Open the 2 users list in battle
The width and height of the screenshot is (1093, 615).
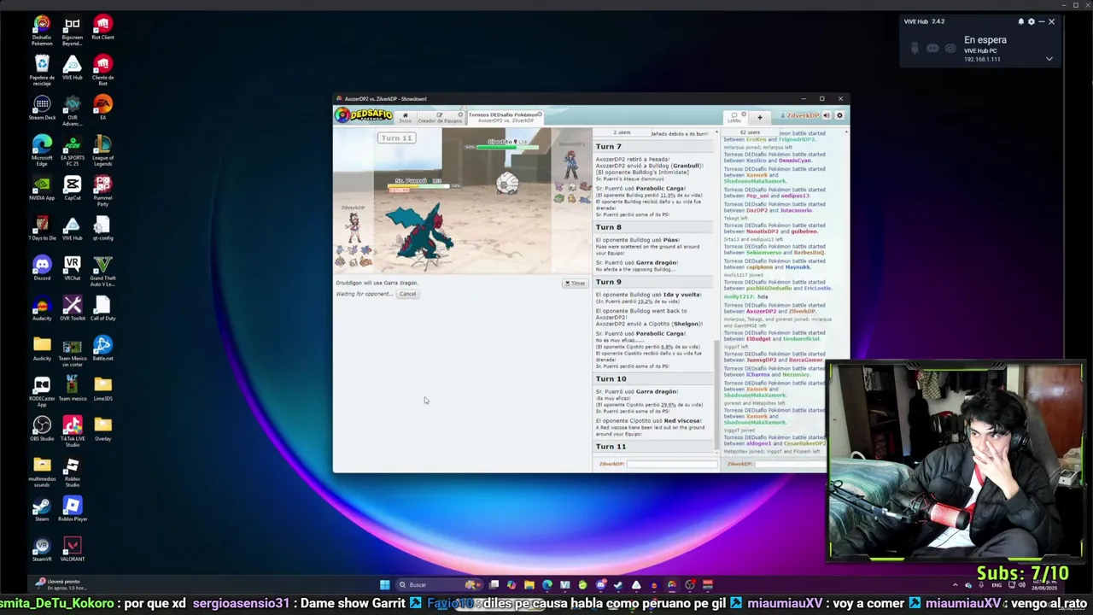622,132
